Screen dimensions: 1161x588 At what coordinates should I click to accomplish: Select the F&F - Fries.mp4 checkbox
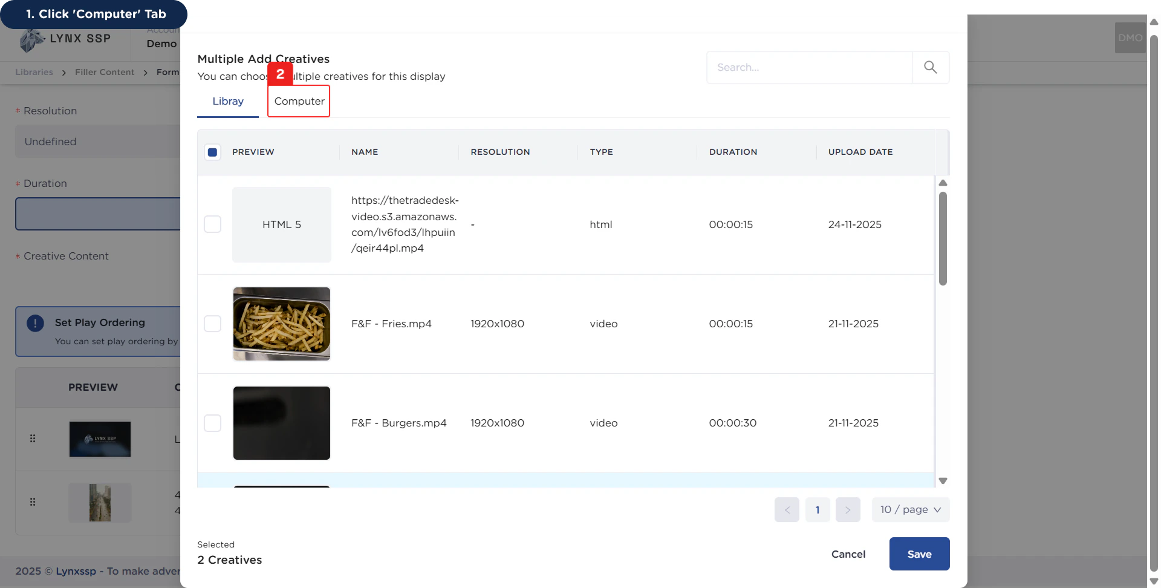212,324
